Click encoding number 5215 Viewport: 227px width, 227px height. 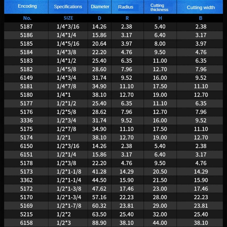click(26, 214)
